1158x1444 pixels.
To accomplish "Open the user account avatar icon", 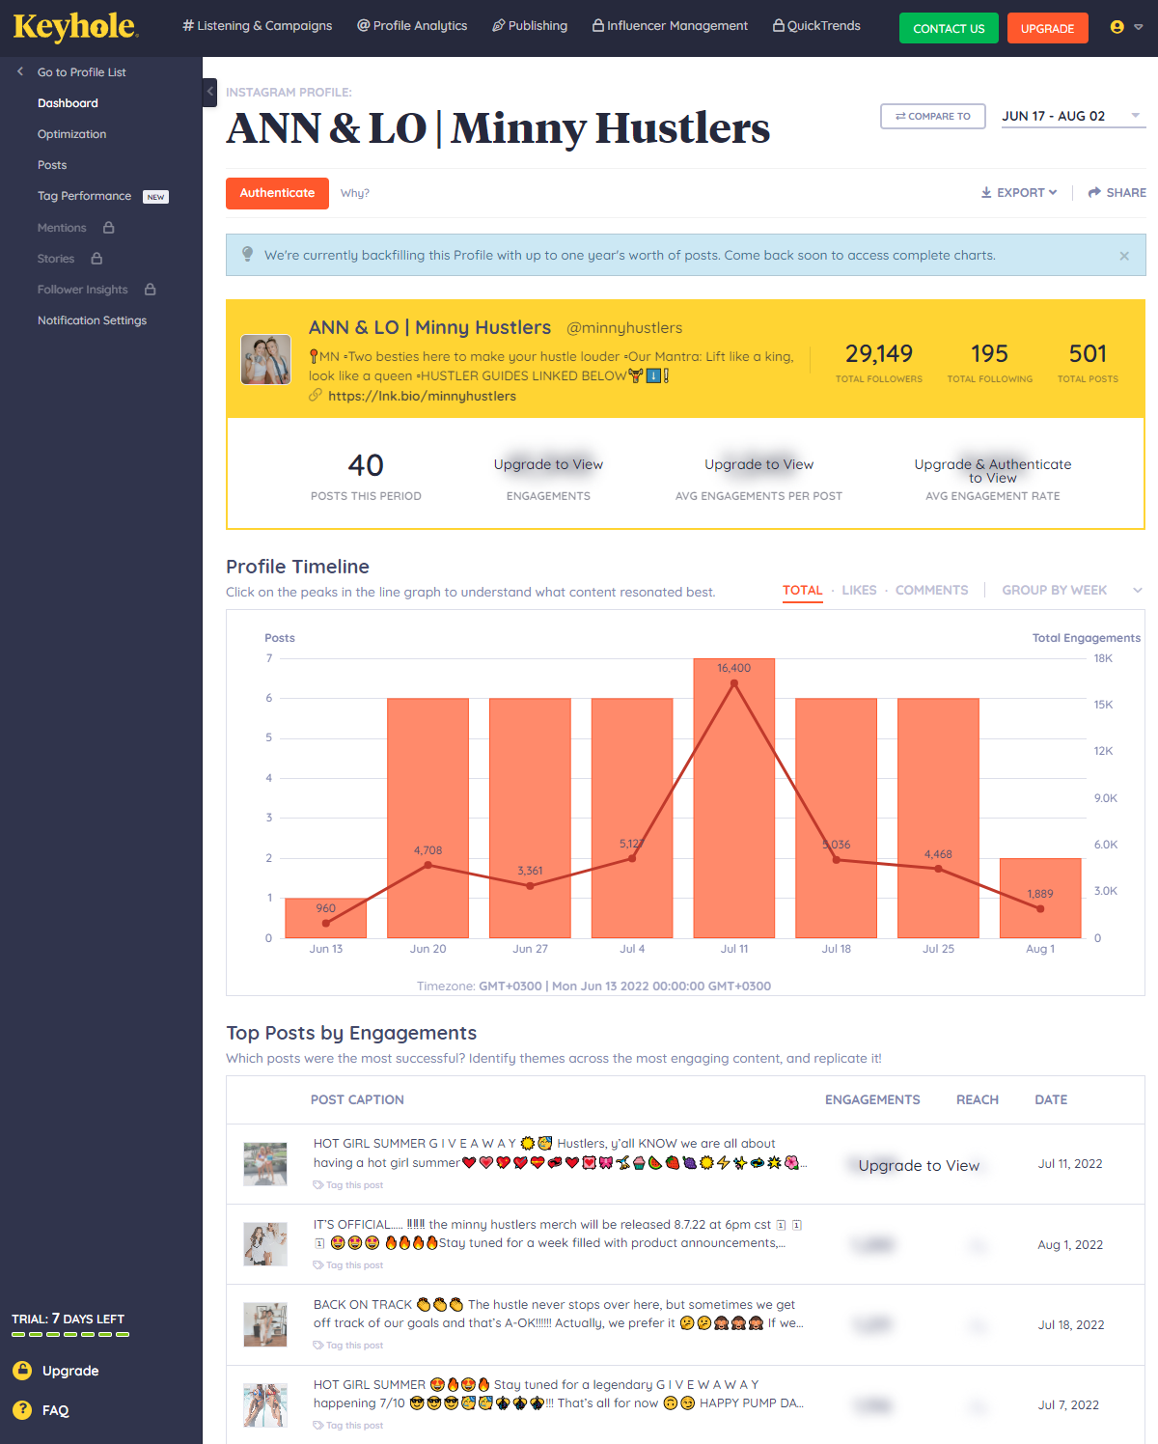I will (x=1117, y=27).
